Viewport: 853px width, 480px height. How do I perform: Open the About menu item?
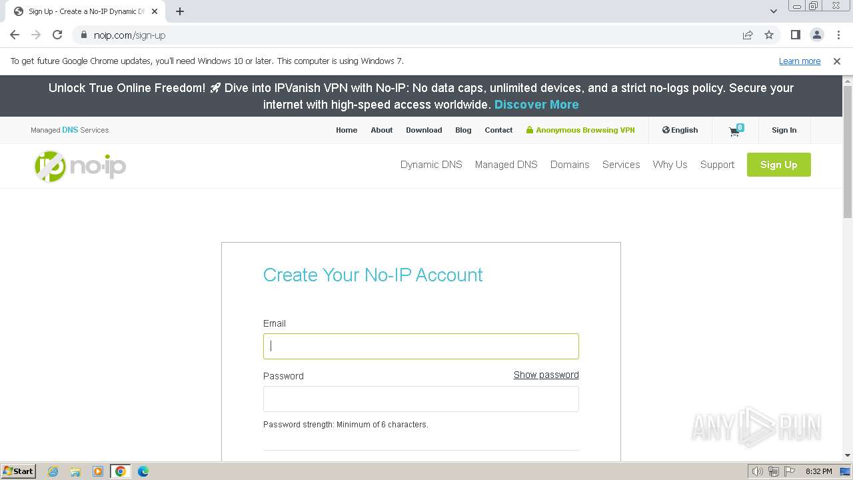[x=382, y=130]
